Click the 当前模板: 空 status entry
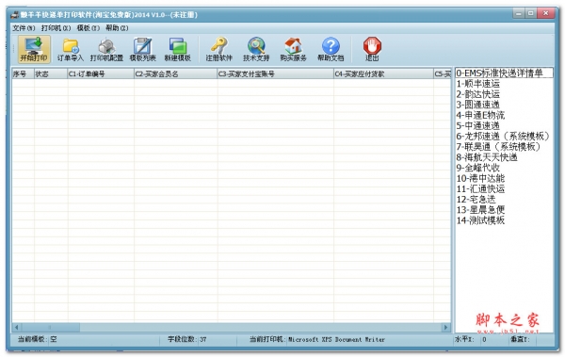565x357 pixels. pyautogui.click(x=38, y=339)
